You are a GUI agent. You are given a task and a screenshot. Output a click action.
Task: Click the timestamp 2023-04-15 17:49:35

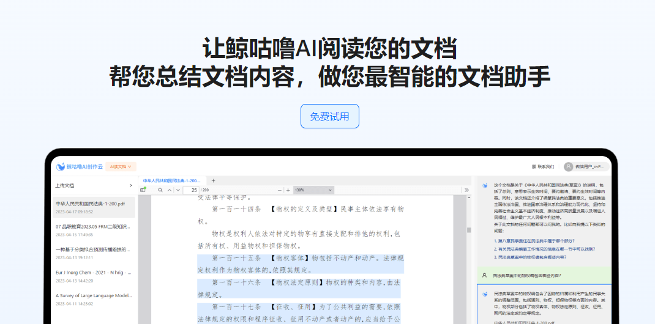(74, 235)
